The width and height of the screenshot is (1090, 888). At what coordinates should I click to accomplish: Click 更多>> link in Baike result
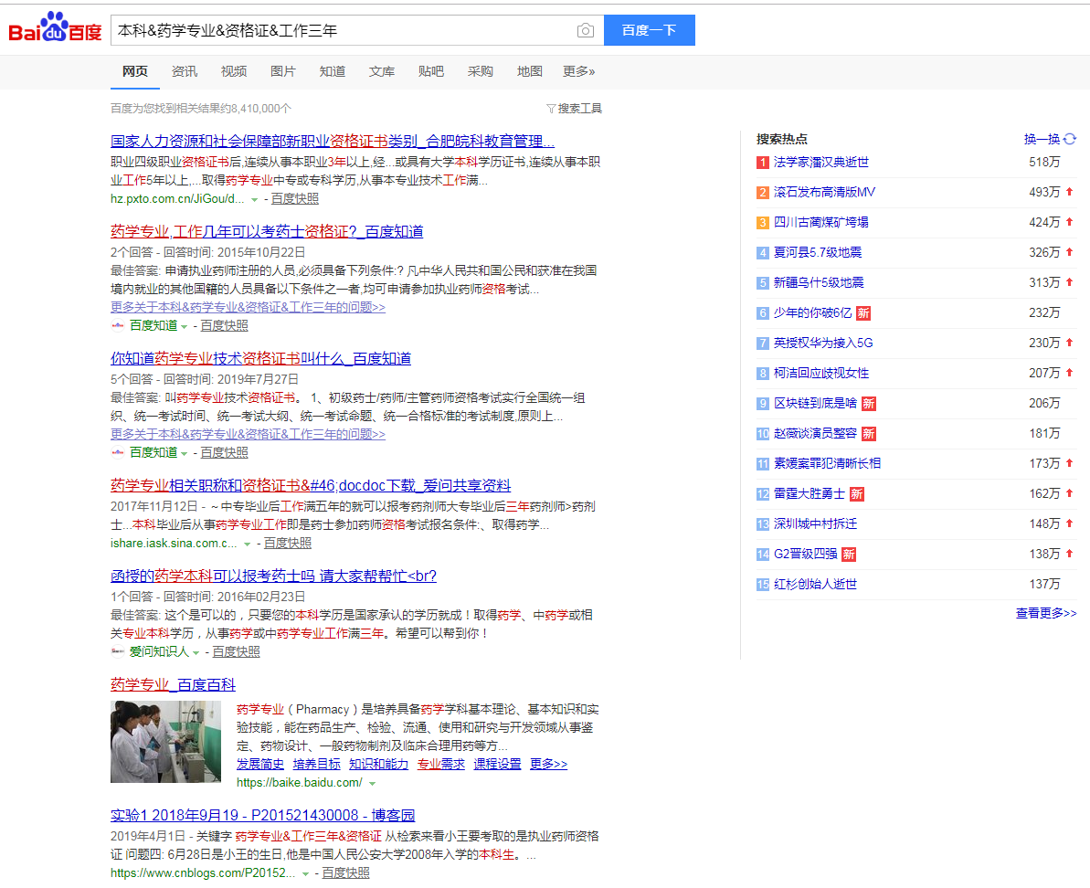[x=548, y=764]
